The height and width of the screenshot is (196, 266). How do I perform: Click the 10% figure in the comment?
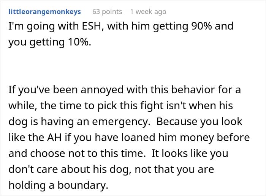(x=79, y=42)
